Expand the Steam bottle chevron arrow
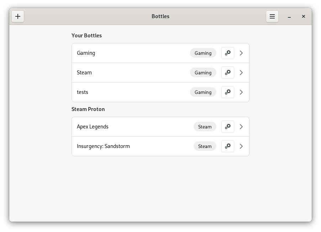This screenshot has width=321, height=232. (x=241, y=73)
